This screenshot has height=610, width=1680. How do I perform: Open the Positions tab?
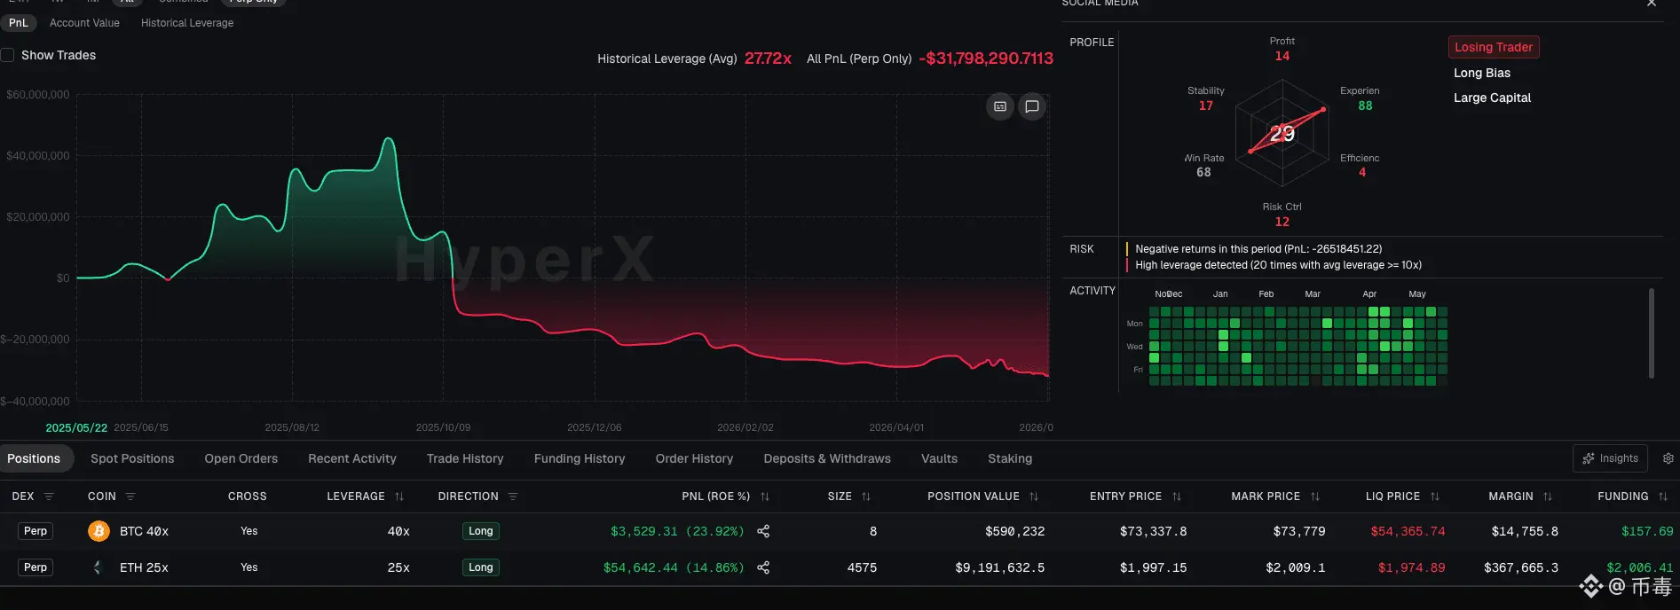[x=34, y=458]
